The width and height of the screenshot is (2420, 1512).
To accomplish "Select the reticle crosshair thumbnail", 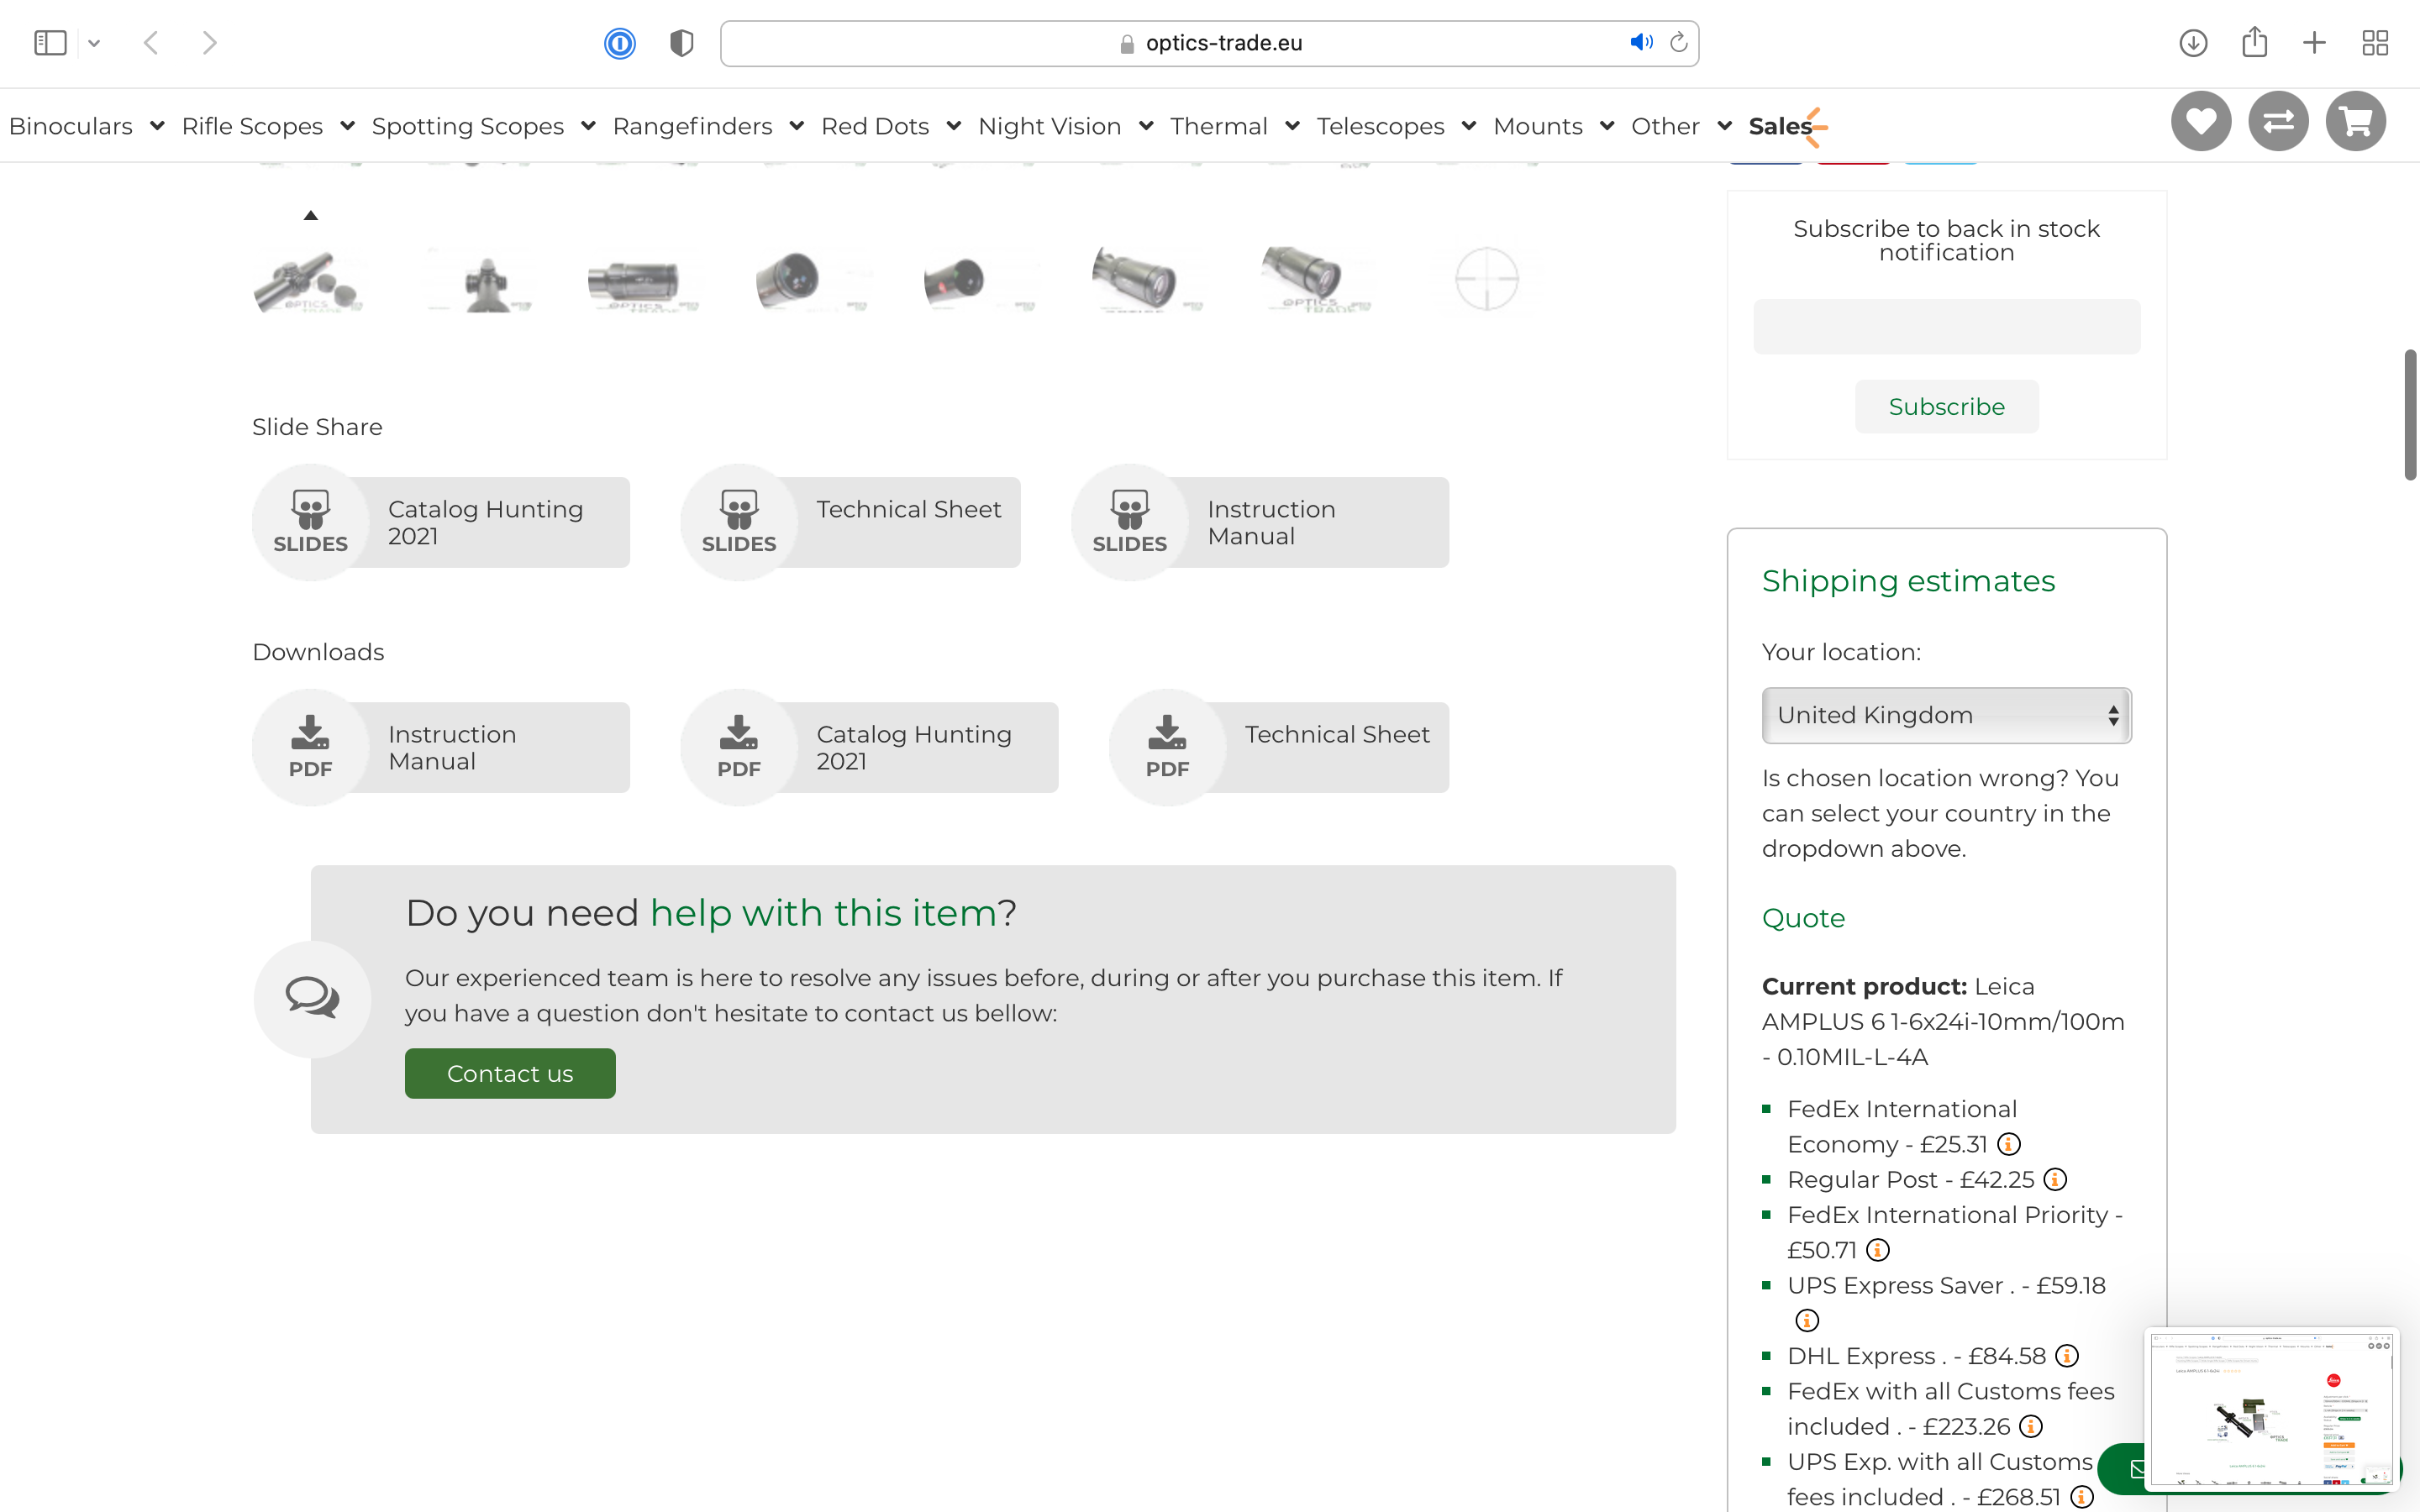I will click(x=1486, y=279).
